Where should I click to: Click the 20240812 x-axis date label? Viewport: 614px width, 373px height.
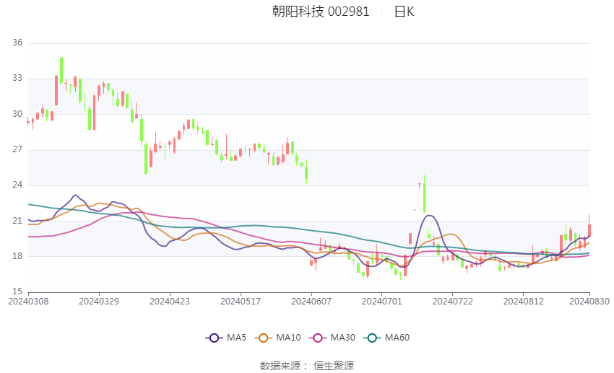524,302
